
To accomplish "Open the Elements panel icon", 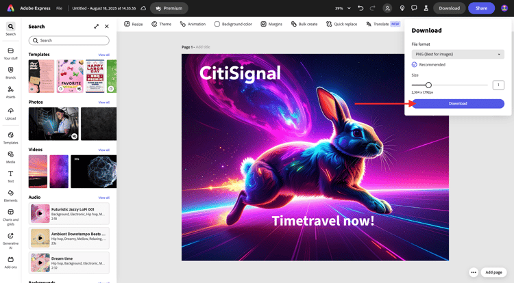I will click(x=10, y=196).
